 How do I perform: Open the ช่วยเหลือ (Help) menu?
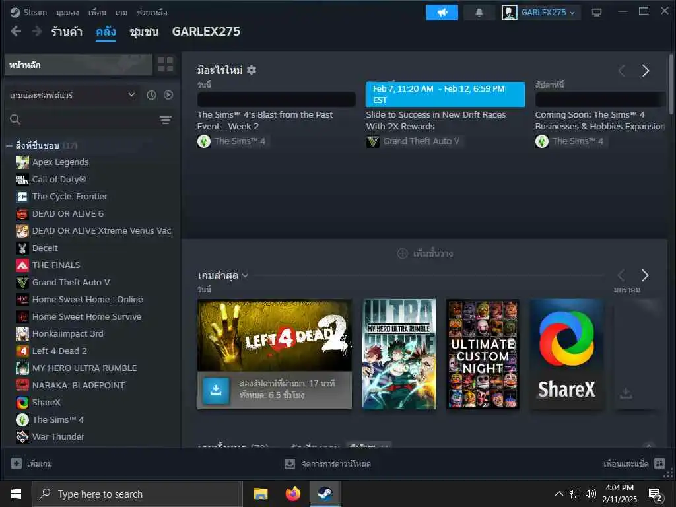pos(152,13)
